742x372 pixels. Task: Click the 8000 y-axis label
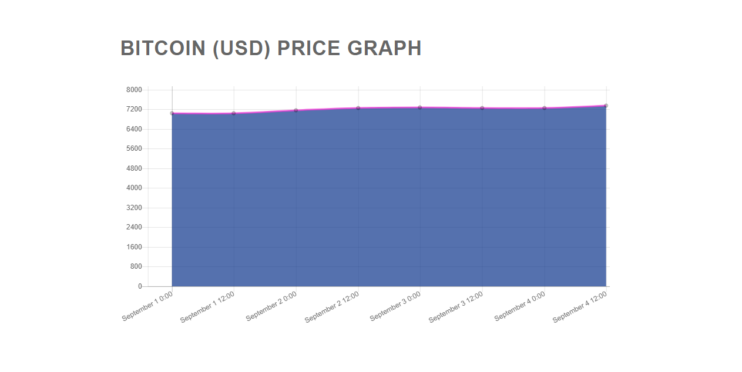click(x=134, y=90)
